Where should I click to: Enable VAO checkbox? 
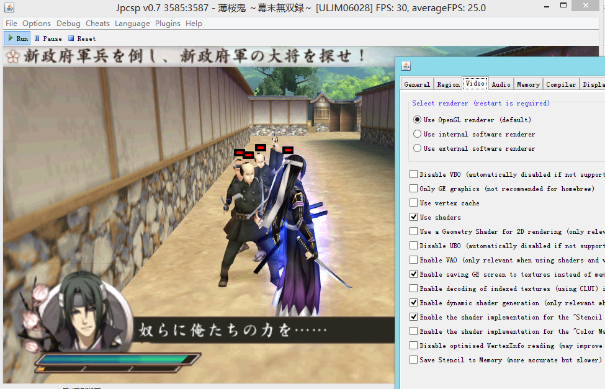click(414, 260)
